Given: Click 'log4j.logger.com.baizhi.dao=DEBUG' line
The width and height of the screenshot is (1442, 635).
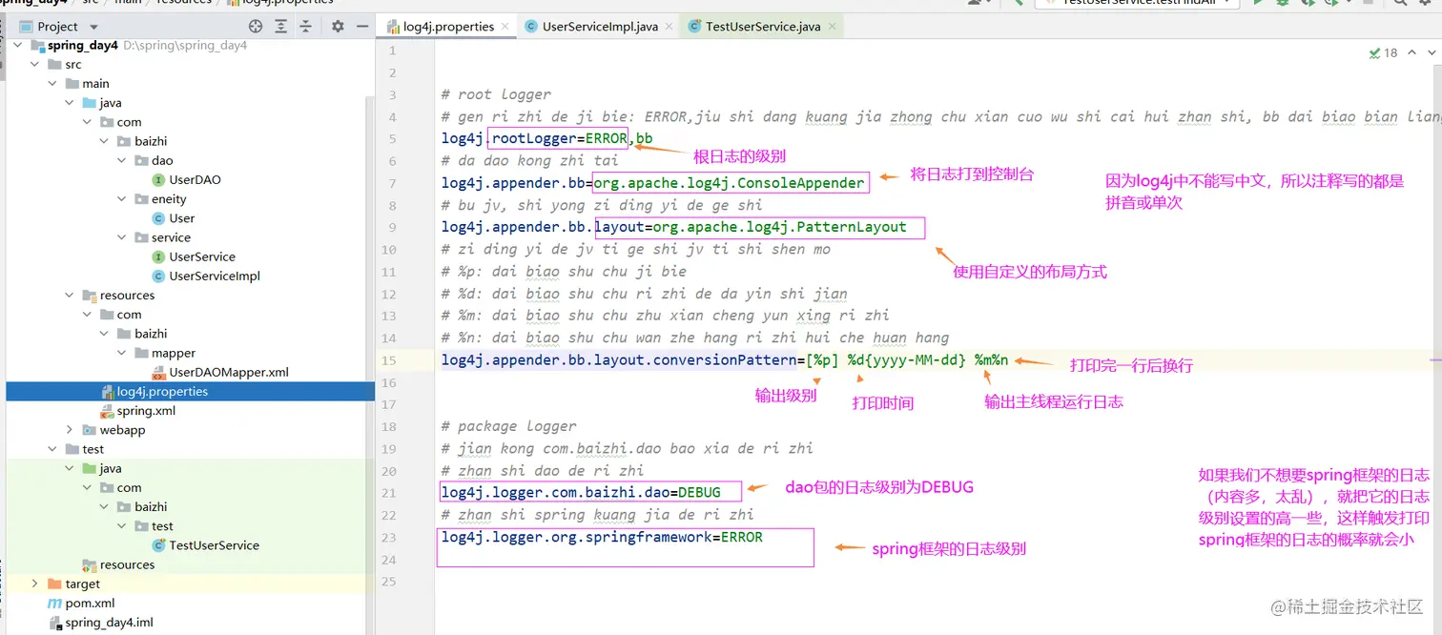Looking at the screenshot, I should coord(580,493).
